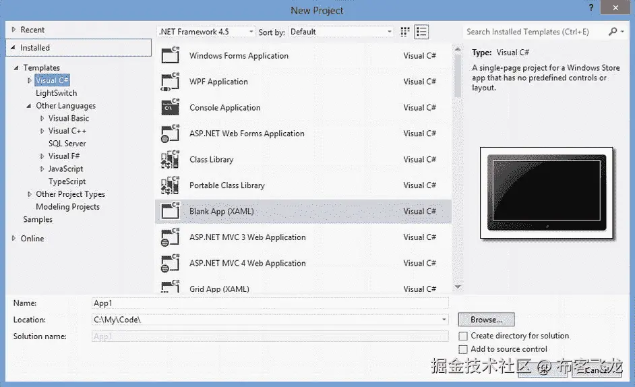The height and width of the screenshot is (387, 635).
Task: Expand the Online section
Action: point(13,238)
